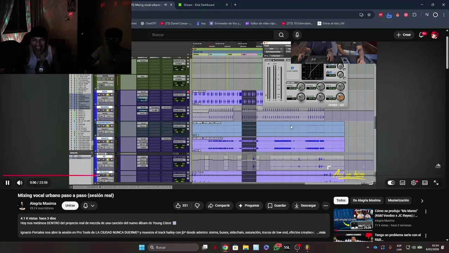449x253 pixels.
Task: Open the Chrome extensions puzzle icon
Action: coord(415,15)
